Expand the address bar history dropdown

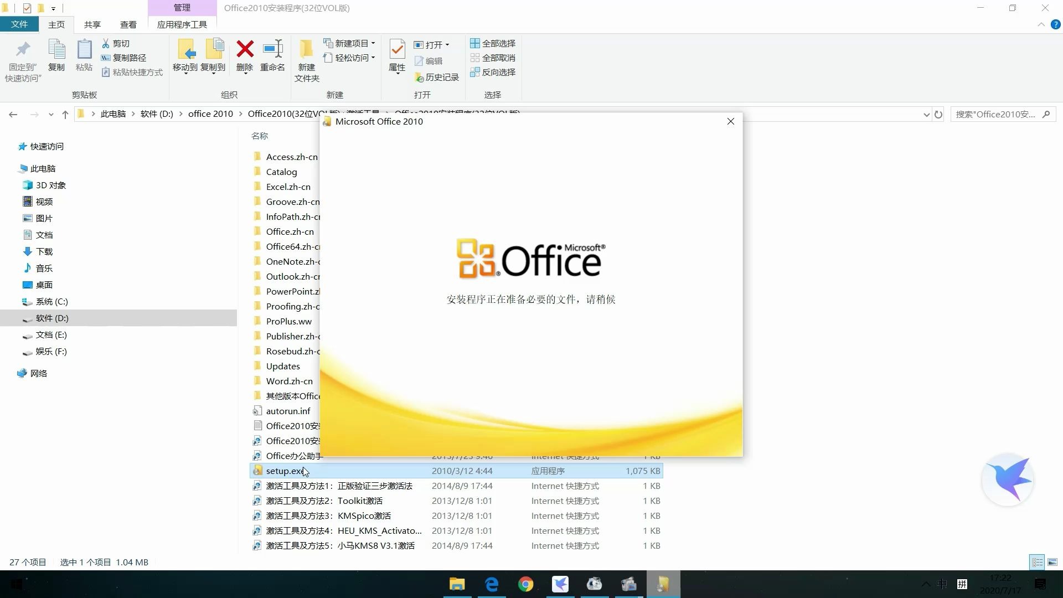(926, 114)
